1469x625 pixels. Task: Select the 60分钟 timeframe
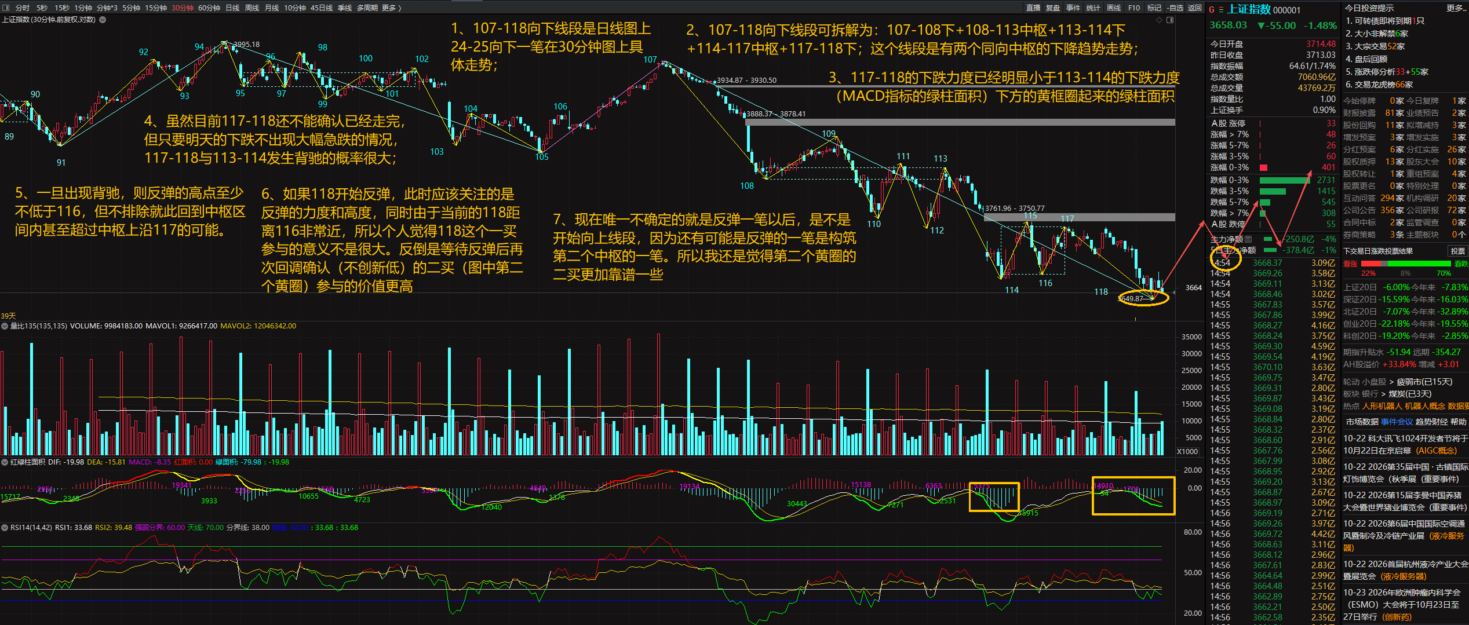[209, 8]
